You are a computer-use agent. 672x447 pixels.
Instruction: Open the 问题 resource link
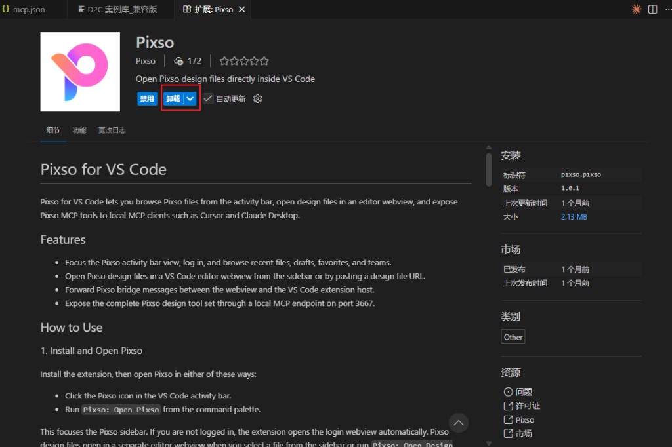coord(518,392)
